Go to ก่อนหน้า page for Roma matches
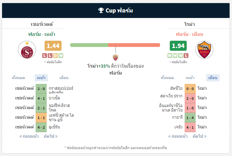The height and width of the screenshot is (156, 232). coord(178,136)
